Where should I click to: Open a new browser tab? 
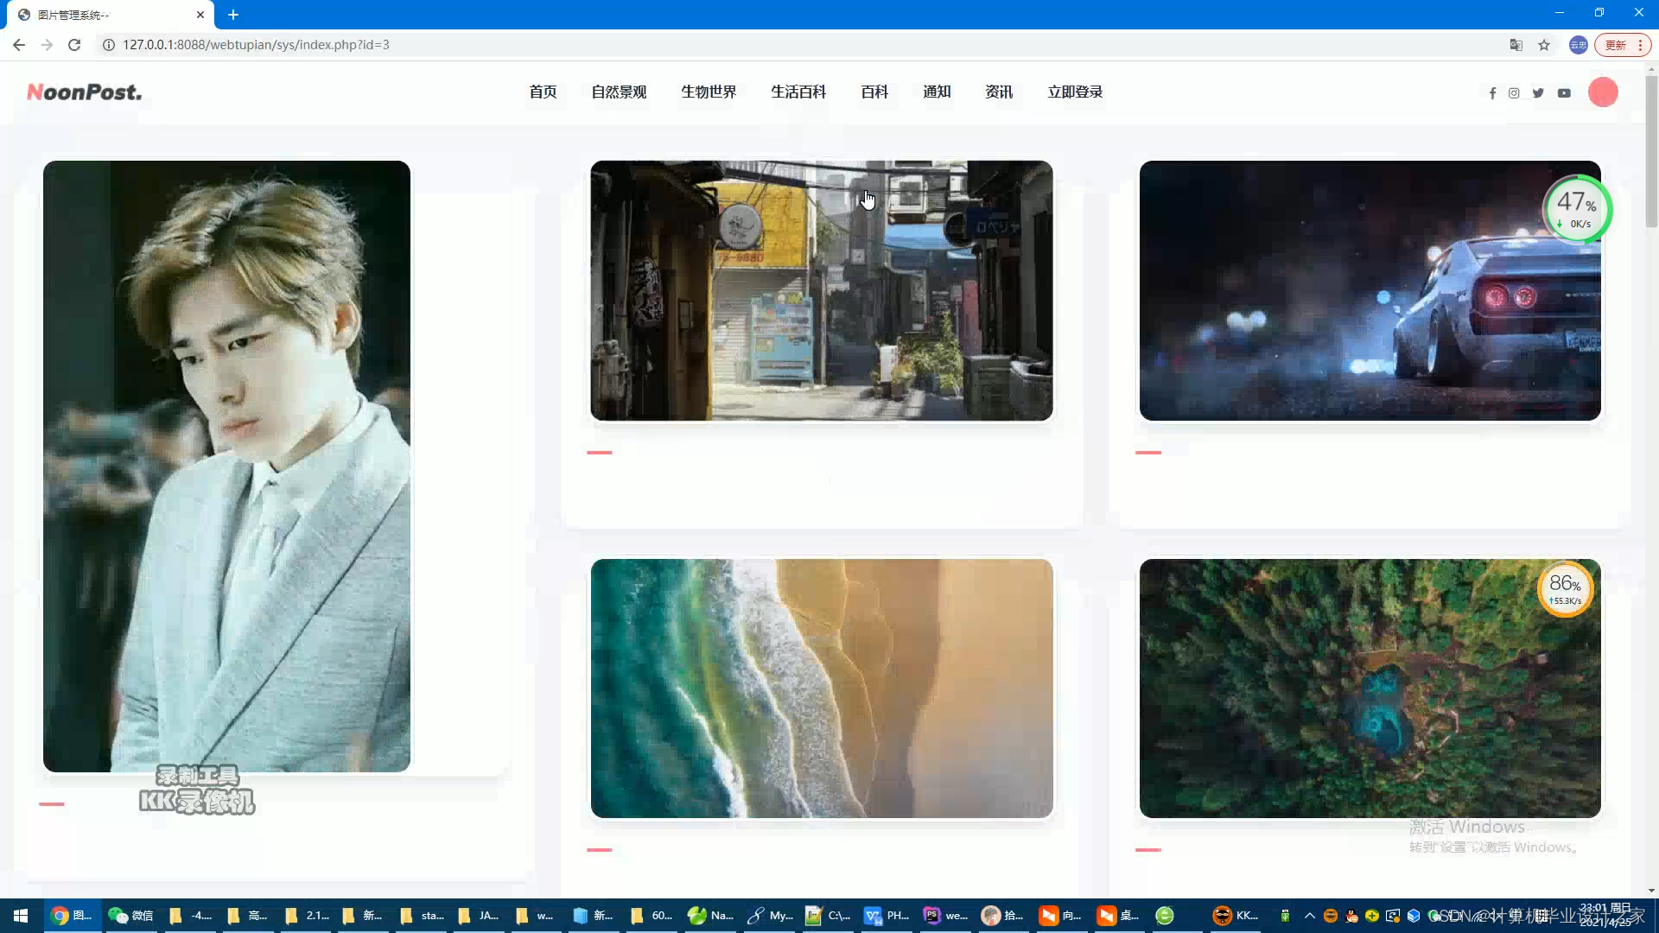click(233, 15)
